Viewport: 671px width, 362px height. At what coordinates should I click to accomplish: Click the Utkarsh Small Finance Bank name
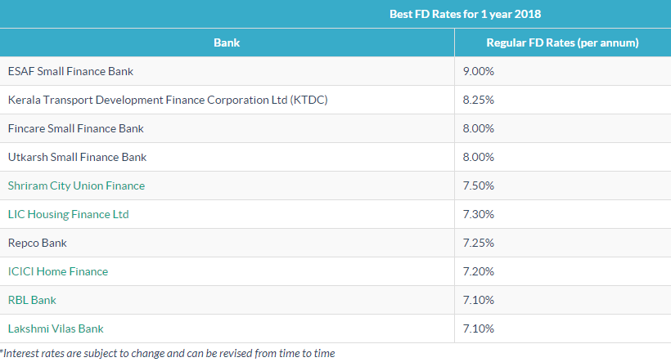pyautogui.click(x=77, y=157)
